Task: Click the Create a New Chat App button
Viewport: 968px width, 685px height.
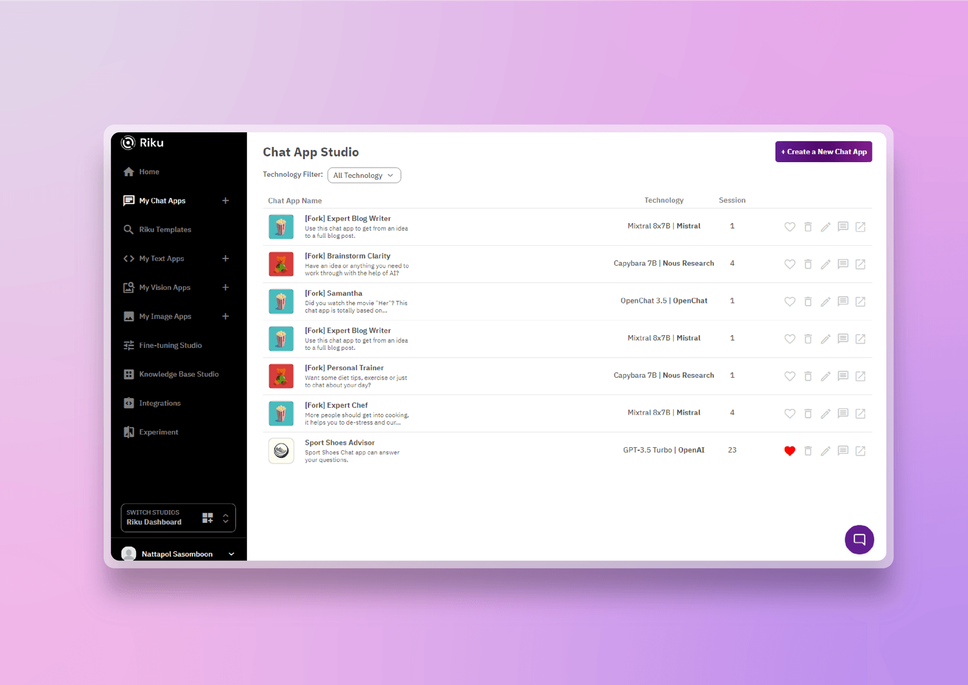Action: pos(823,151)
